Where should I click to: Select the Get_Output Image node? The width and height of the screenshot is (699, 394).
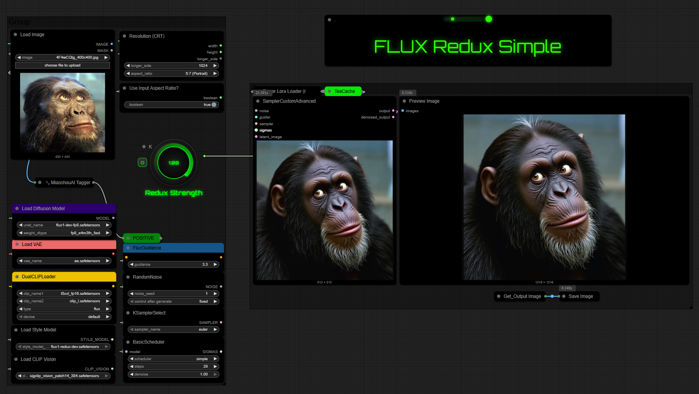coord(520,296)
